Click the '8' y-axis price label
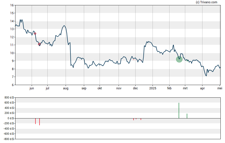The image size is (225, 143). coord(13,69)
